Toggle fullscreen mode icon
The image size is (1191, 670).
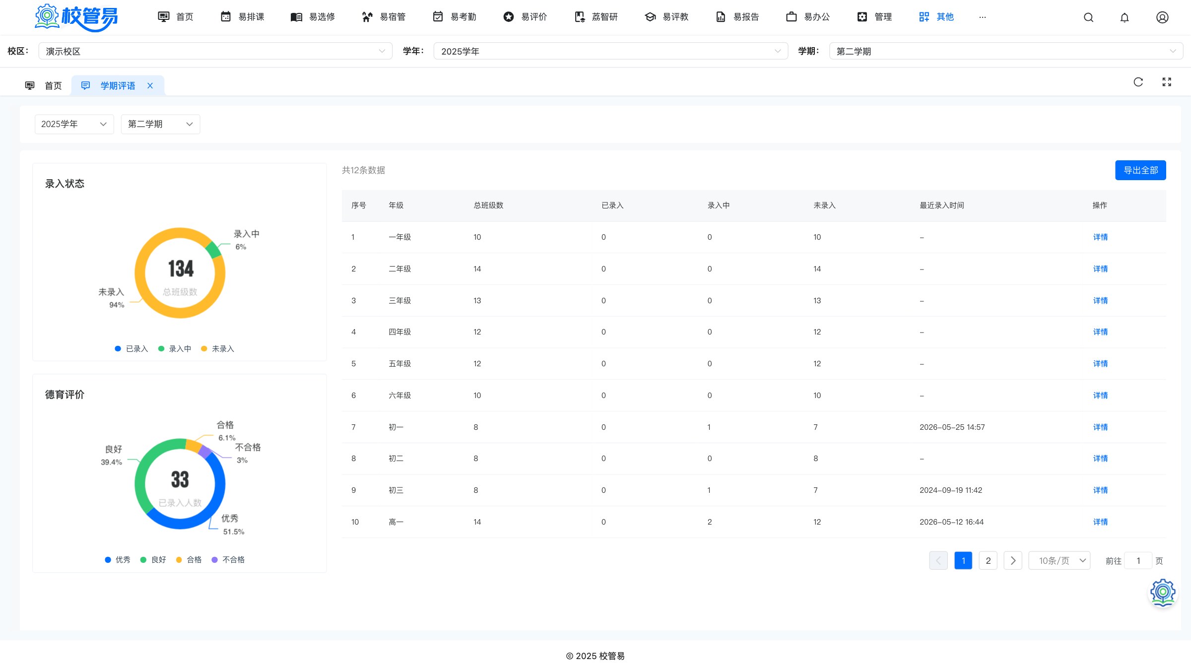click(1167, 82)
